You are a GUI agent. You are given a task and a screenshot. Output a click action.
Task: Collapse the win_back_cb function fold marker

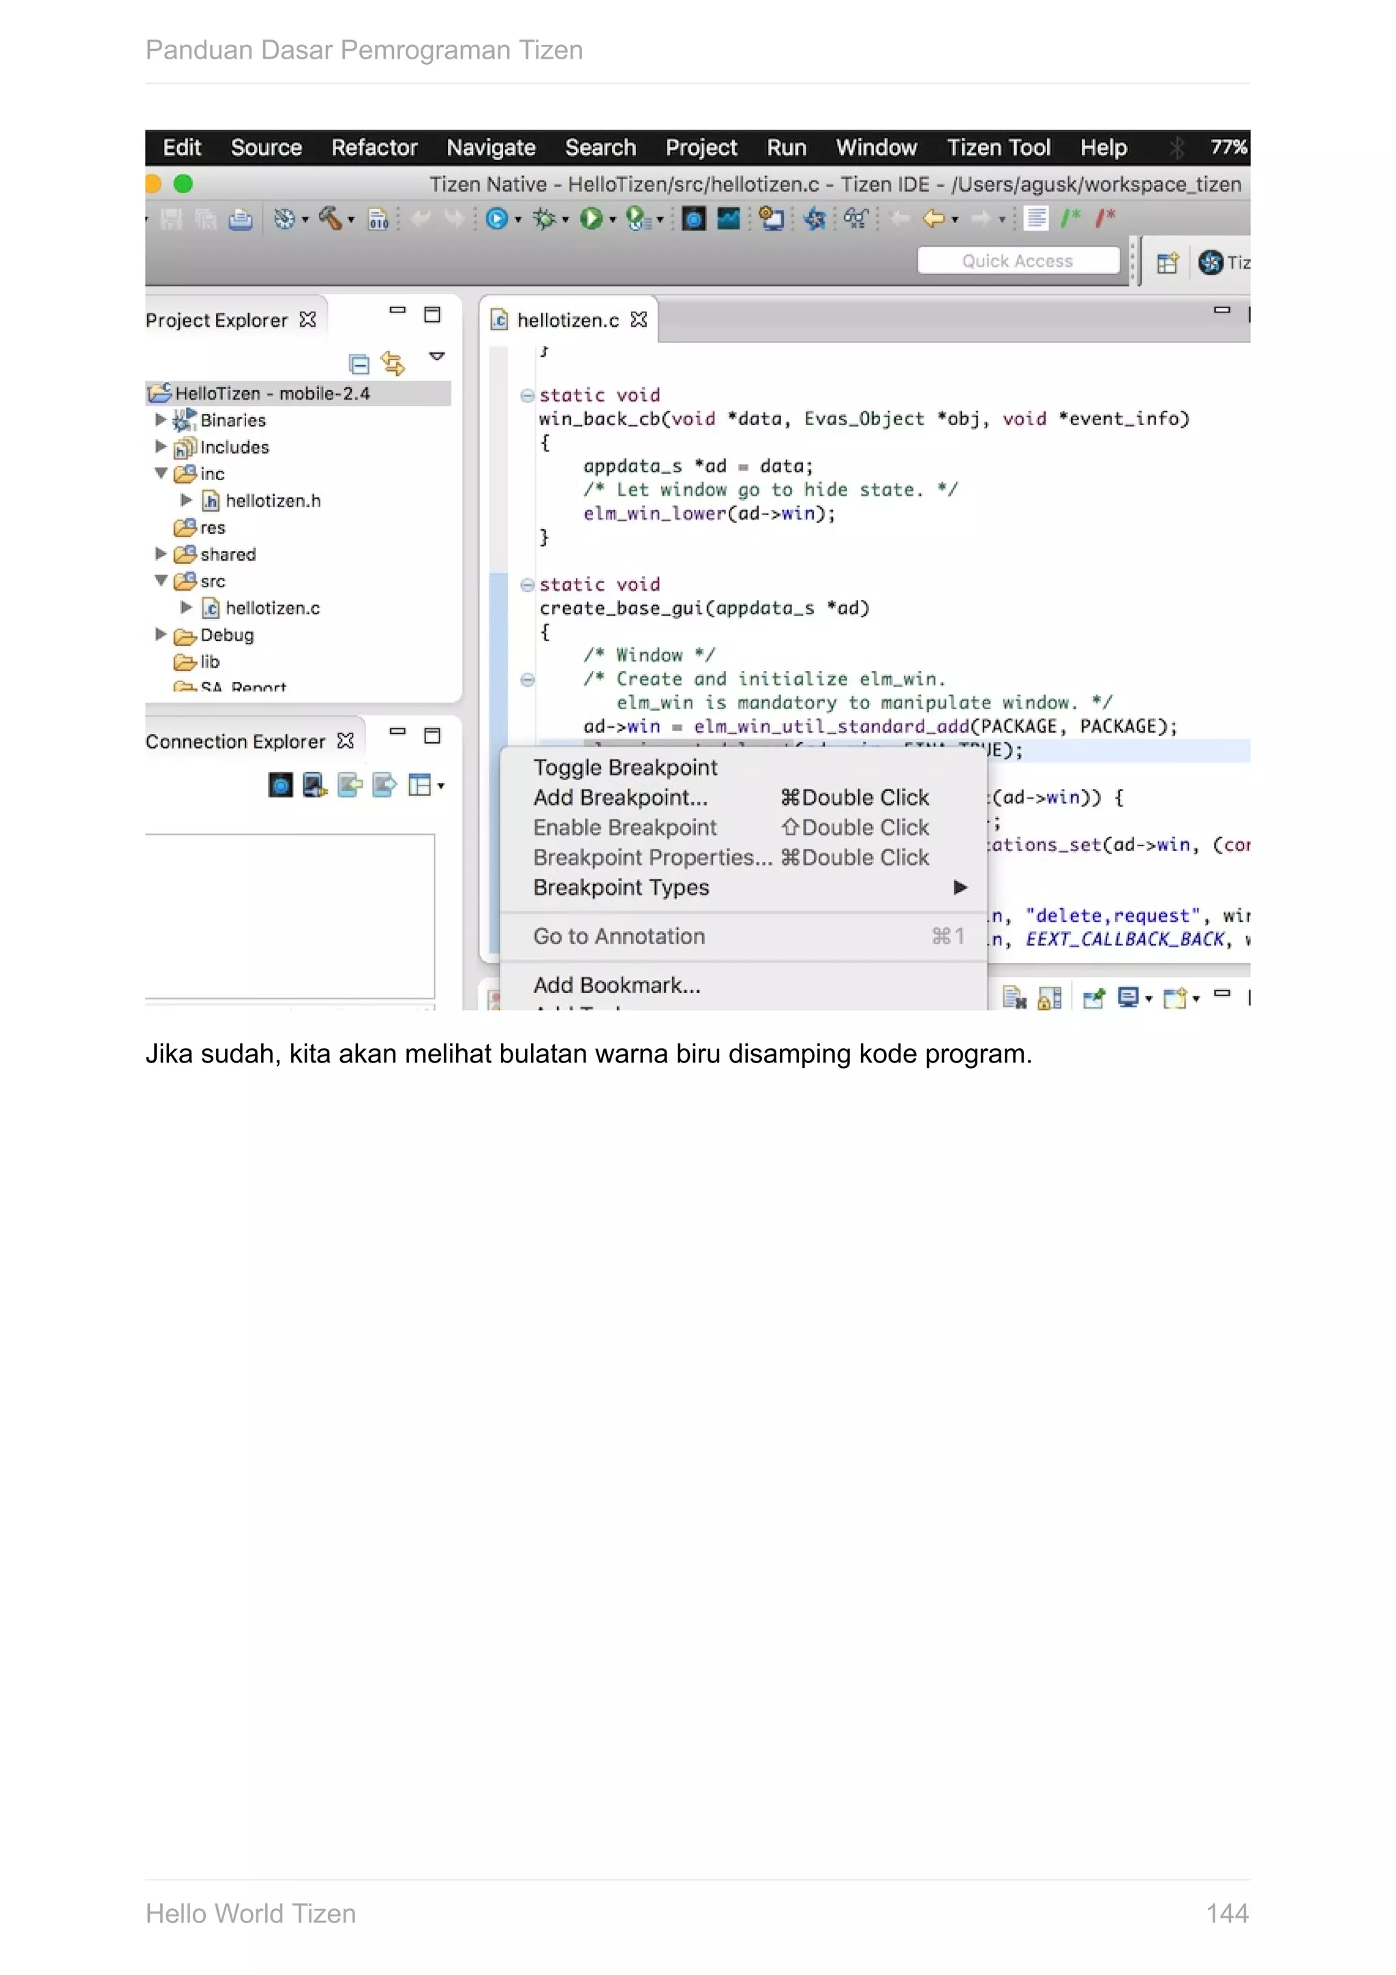pos(527,396)
